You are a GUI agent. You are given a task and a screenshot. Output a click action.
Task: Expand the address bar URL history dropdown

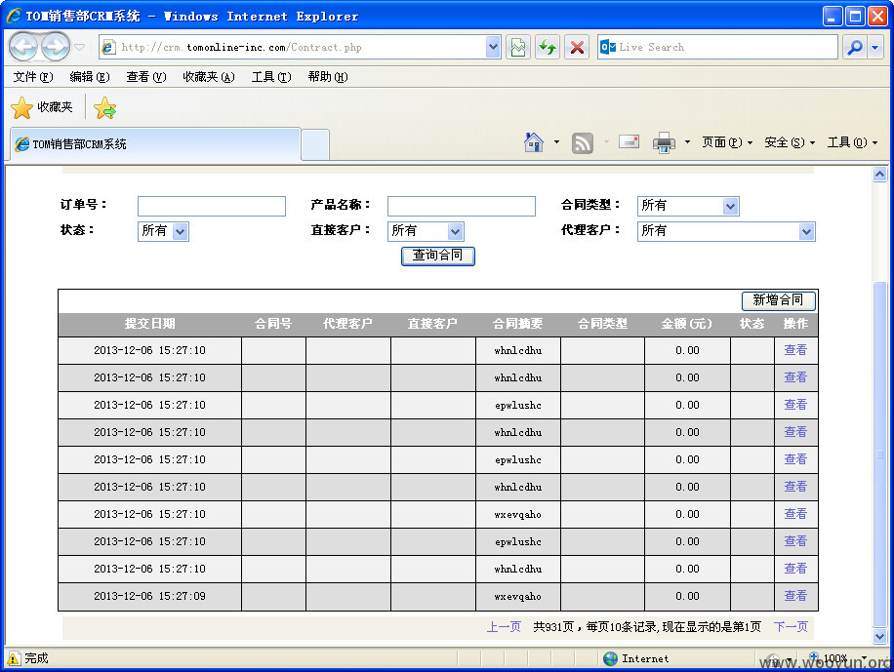(493, 48)
